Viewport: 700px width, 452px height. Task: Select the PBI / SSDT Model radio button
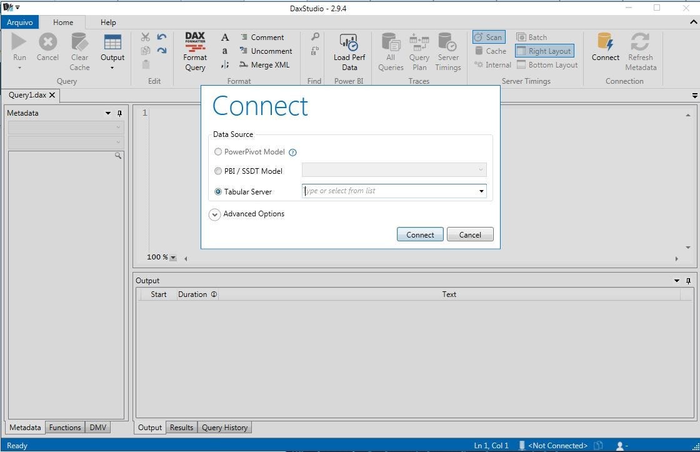(218, 171)
